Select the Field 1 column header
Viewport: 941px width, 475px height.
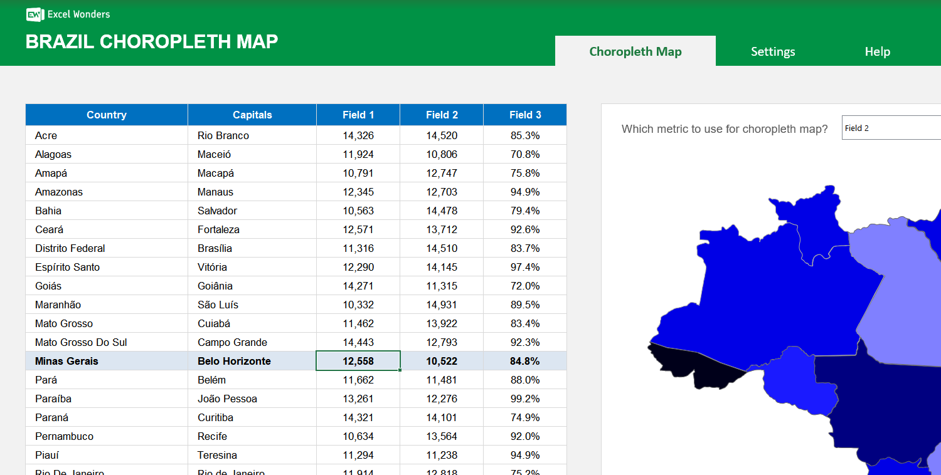click(x=358, y=115)
